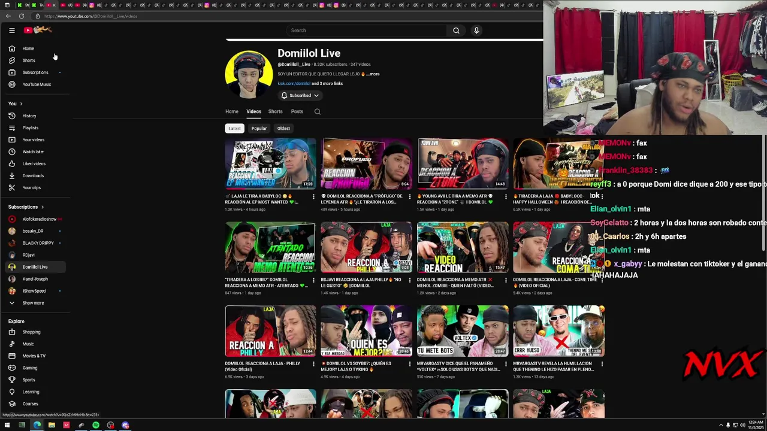Open the YouTube hamburger guide menu

pos(11,30)
